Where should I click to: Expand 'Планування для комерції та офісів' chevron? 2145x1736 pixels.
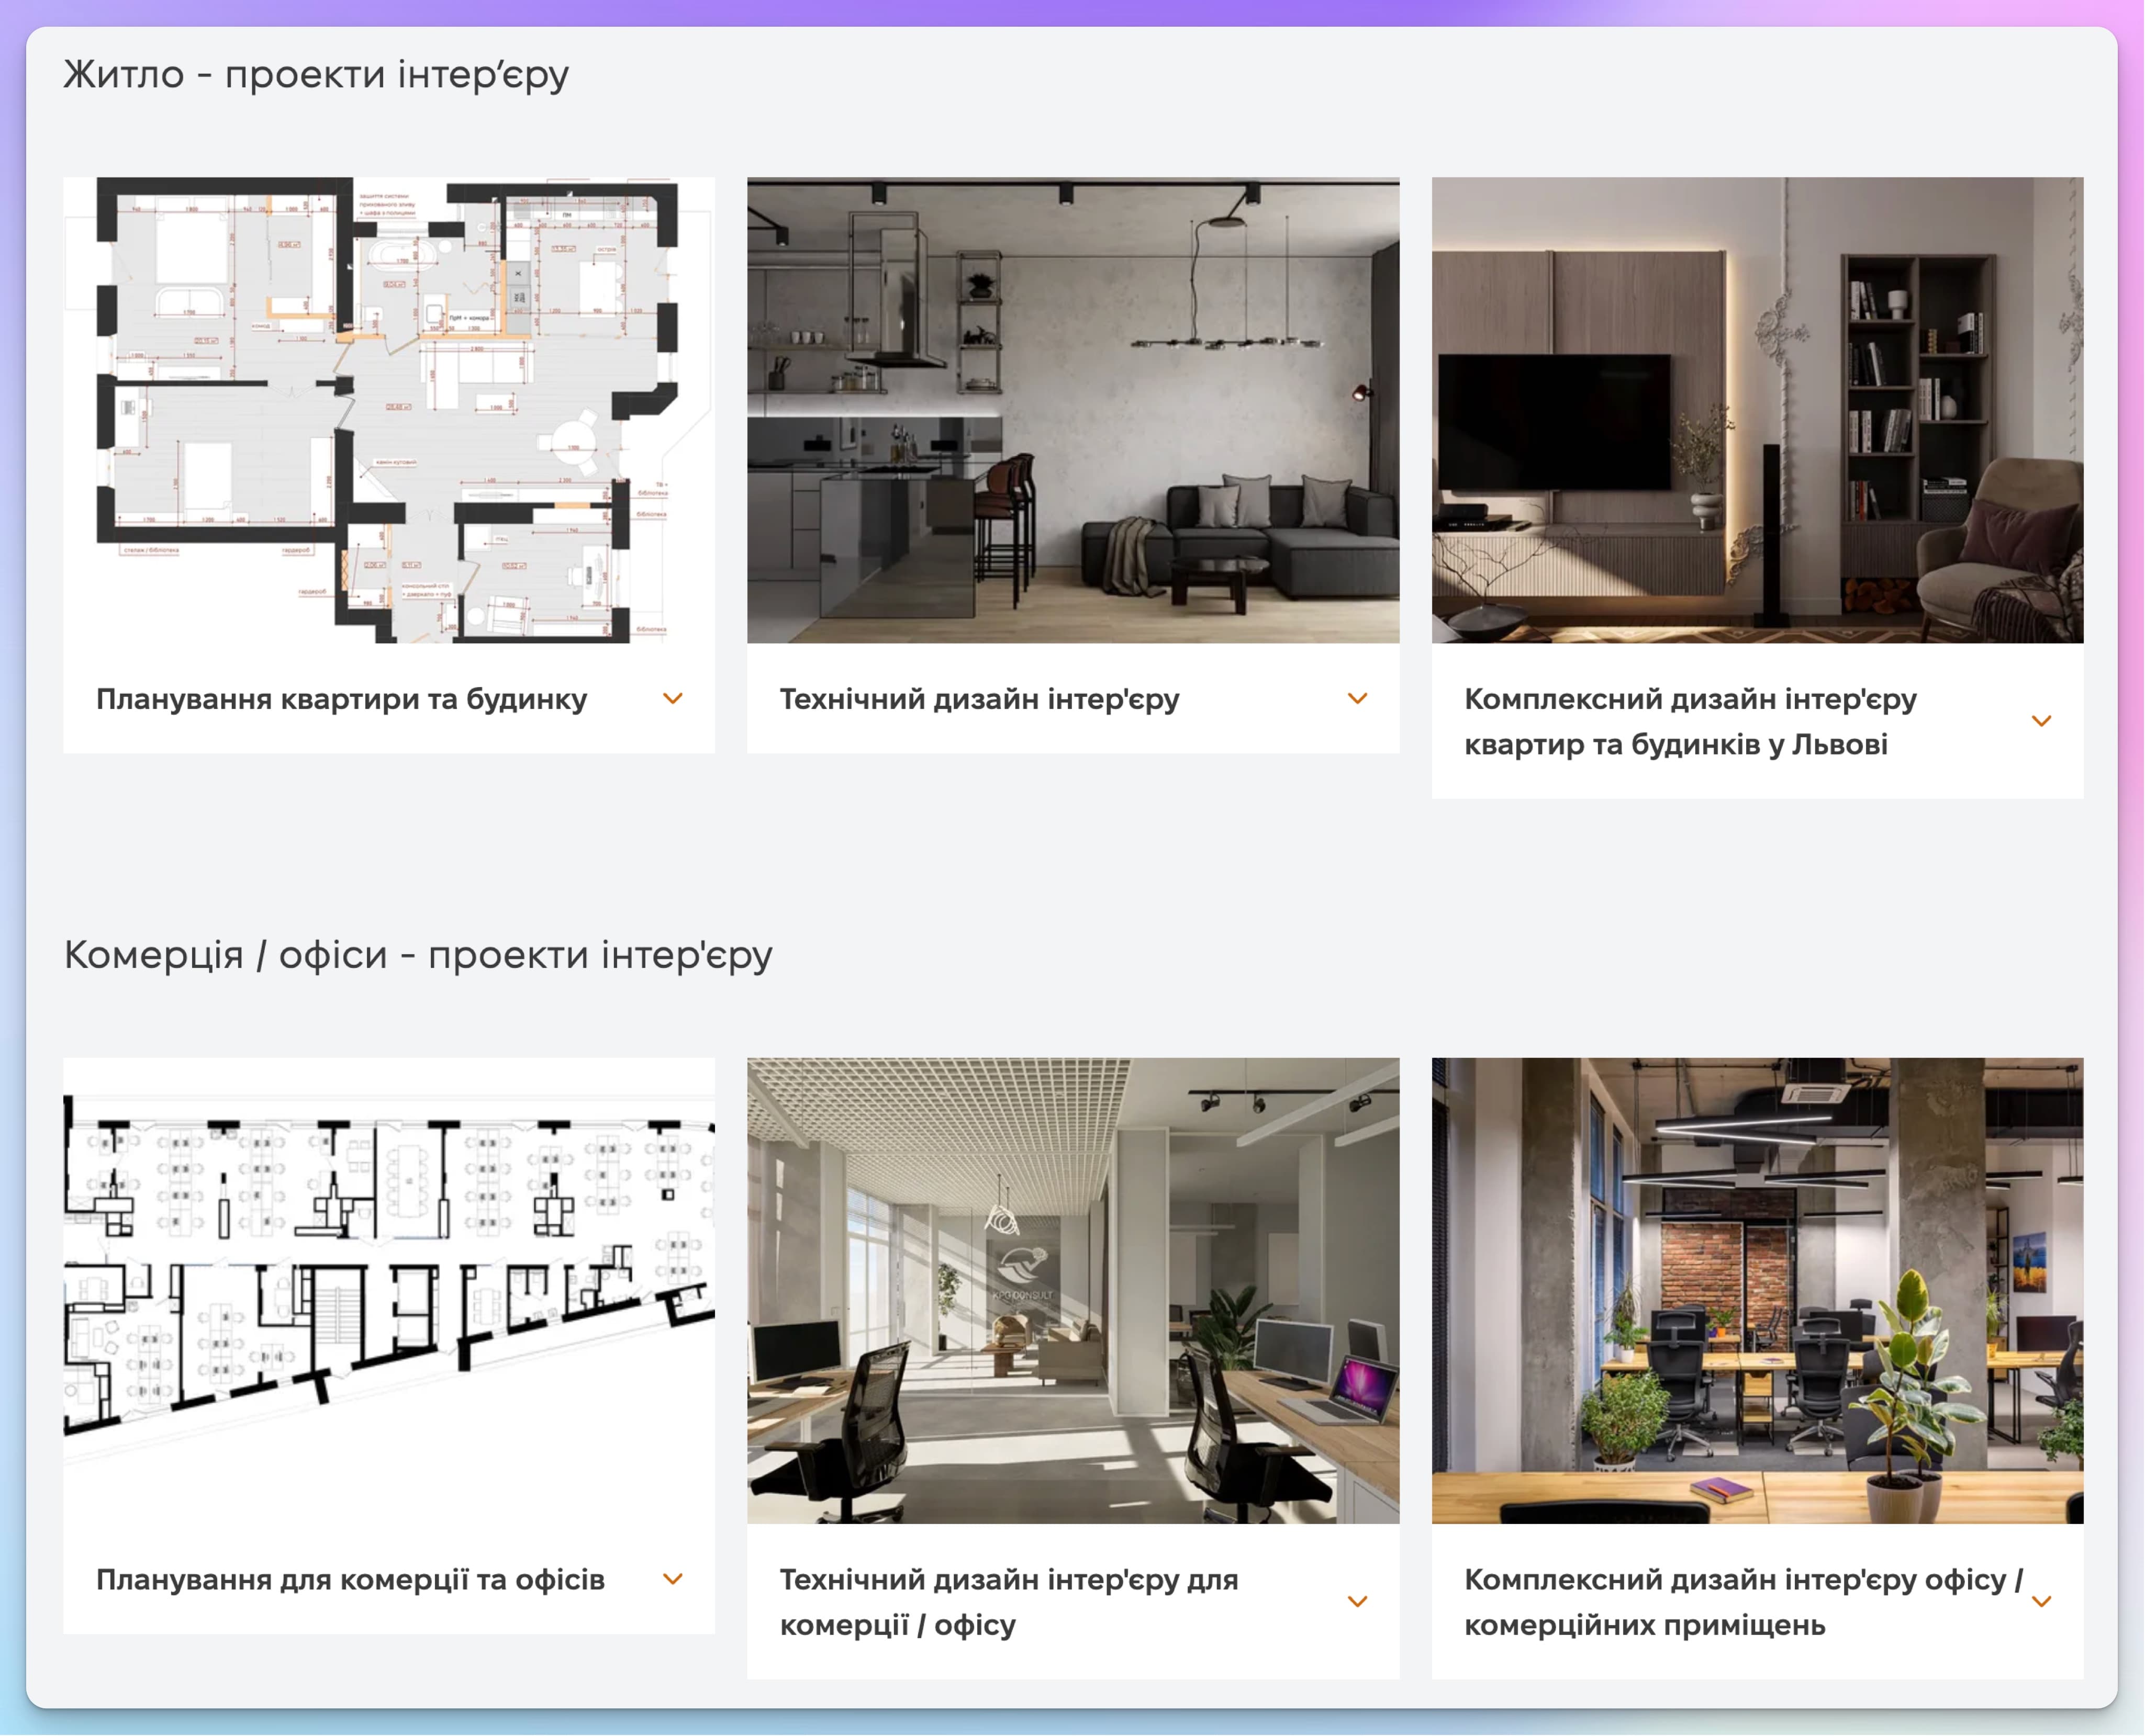tap(672, 1579)
